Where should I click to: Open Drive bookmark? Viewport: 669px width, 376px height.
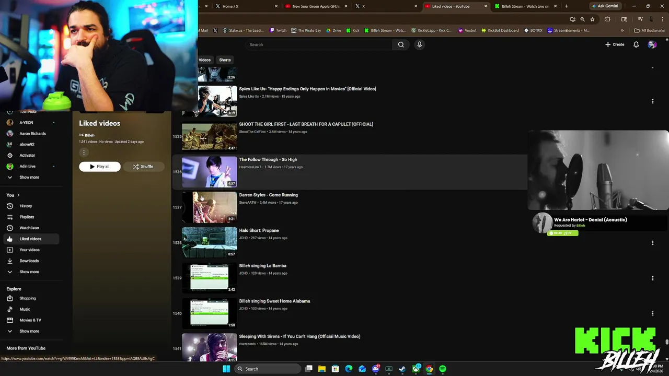point(333,30)
